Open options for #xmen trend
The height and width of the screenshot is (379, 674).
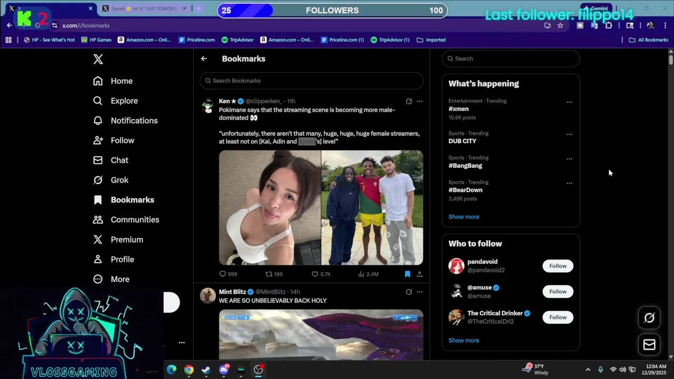569,102
